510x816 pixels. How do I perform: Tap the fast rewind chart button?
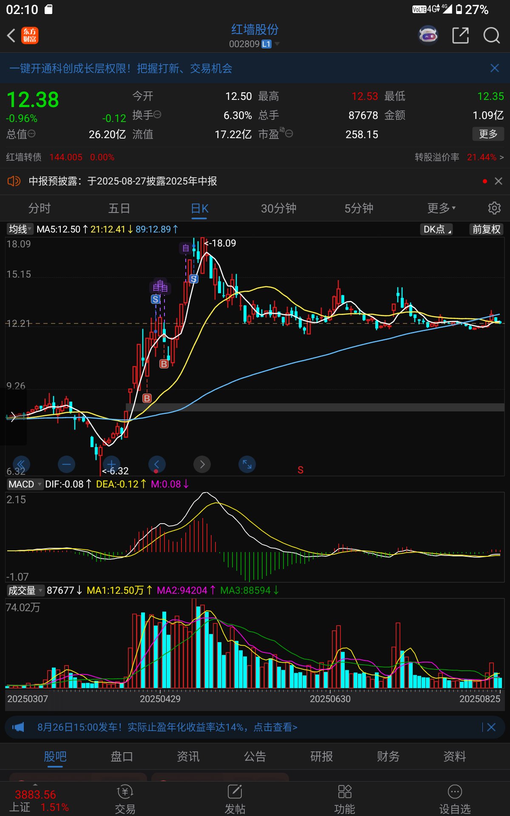coord(21,464)
